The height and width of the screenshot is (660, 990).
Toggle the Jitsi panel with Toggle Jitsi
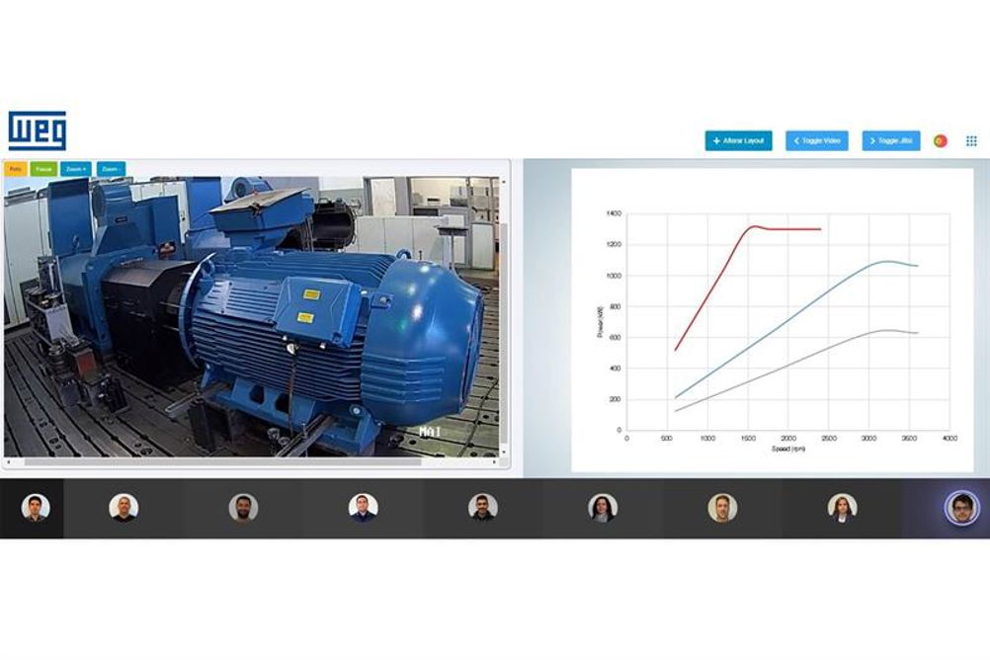pos(891,141)
